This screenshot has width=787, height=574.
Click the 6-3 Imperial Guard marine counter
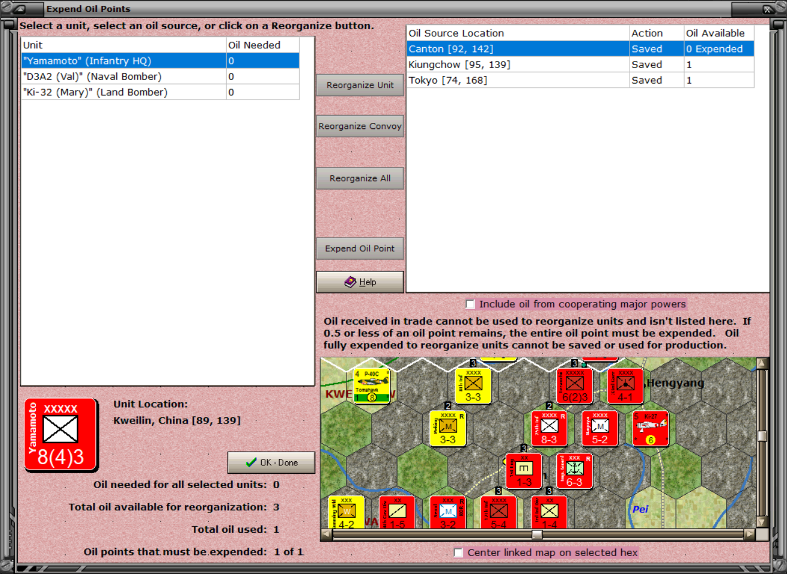(574, 471)
